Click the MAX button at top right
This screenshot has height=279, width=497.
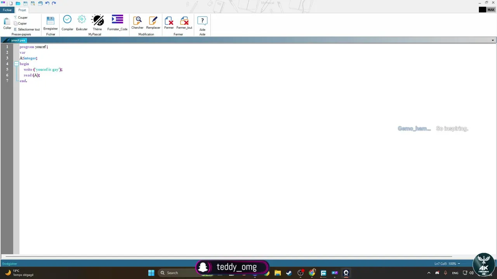491,10
